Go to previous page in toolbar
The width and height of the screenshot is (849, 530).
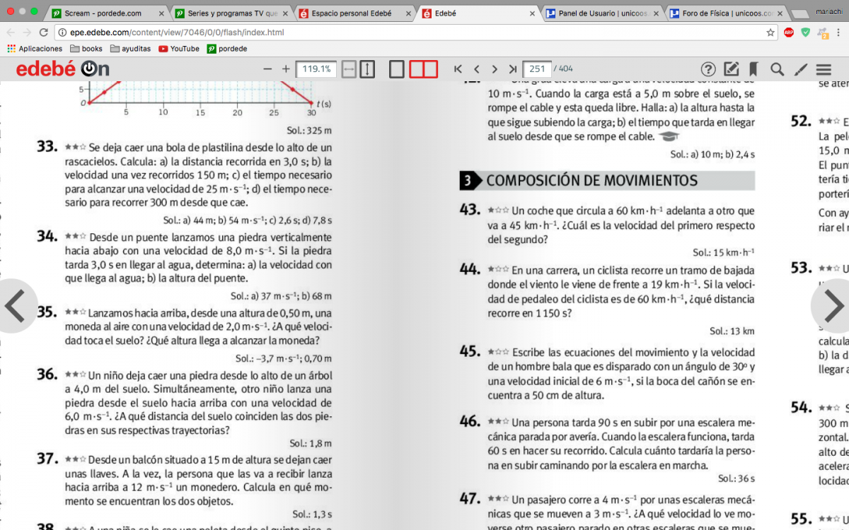[x=476, y=69]
